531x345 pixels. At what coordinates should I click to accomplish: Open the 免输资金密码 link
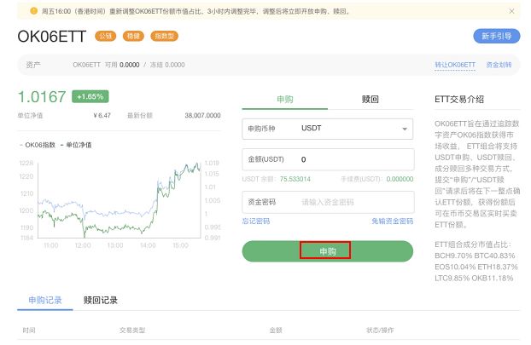click(x=392, y=221)
